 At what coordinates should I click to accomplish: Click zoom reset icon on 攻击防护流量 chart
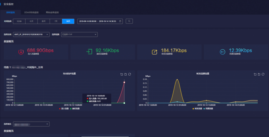coord(126,74)
